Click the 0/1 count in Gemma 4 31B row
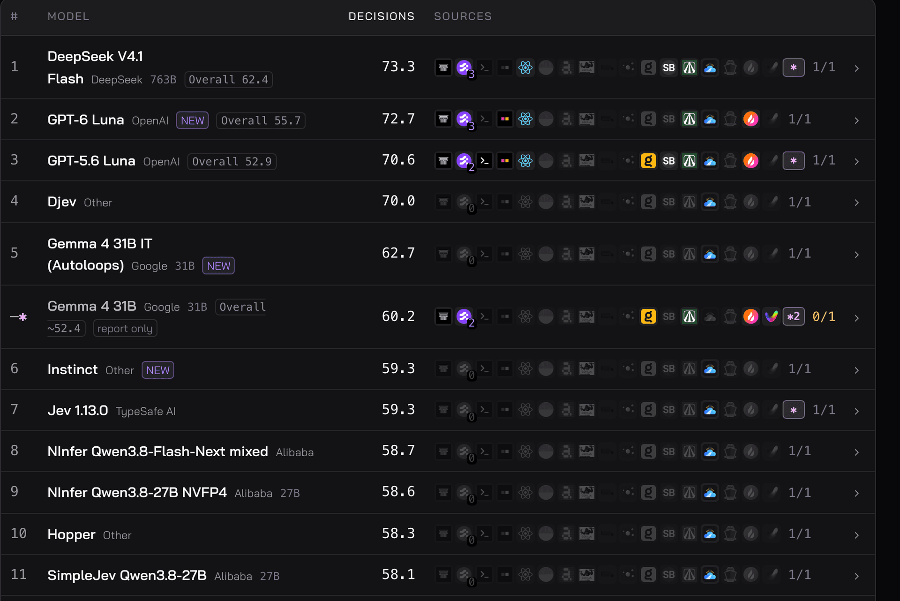 (824, 317)
